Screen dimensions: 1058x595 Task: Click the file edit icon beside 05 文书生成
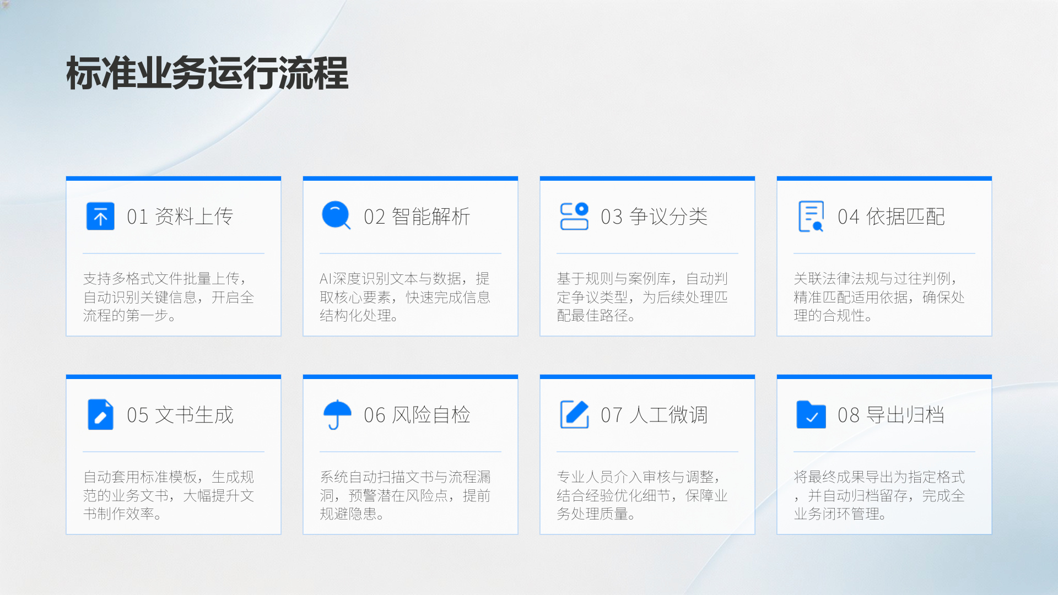(x=100, y=414)
